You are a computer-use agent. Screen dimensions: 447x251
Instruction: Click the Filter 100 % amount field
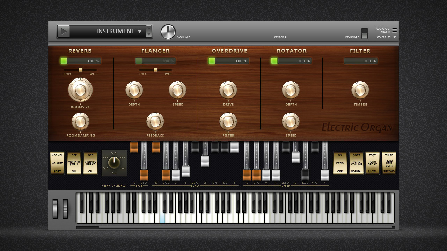361,61
